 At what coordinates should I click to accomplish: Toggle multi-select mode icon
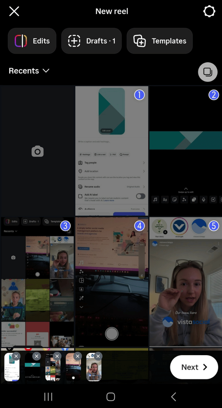pyautogui.click(x=208, y=72)
